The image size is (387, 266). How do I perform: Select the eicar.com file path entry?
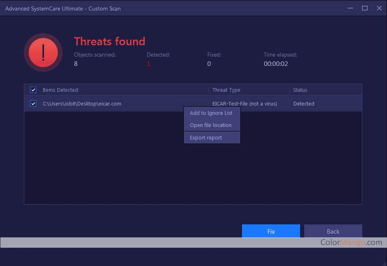82,103
